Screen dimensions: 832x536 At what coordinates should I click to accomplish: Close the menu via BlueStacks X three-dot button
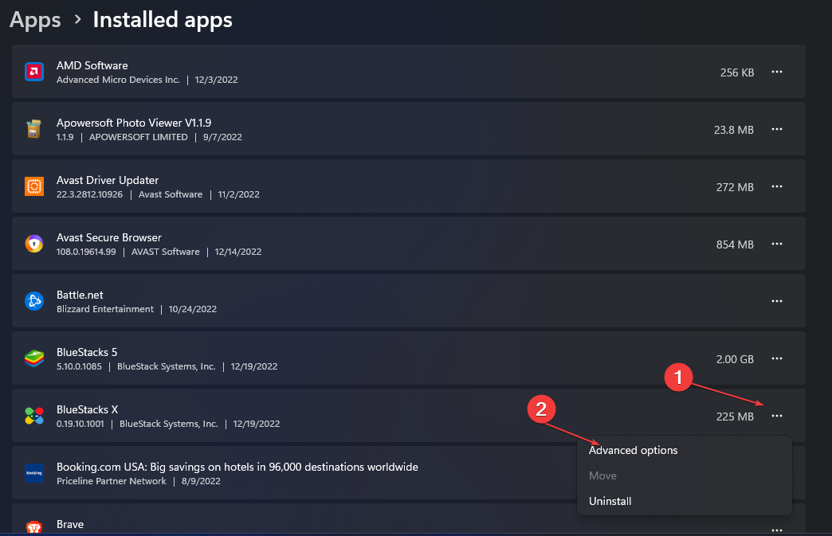(x=777, y=417)
